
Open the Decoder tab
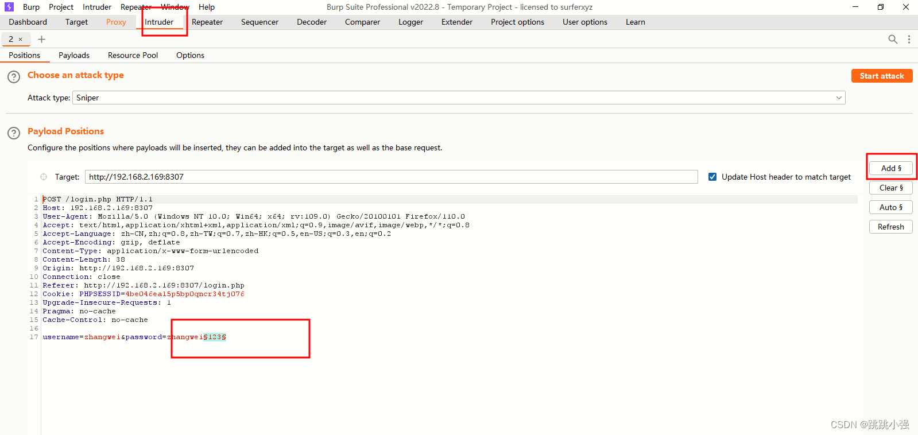pyautogui.click(x=312, y=22)
